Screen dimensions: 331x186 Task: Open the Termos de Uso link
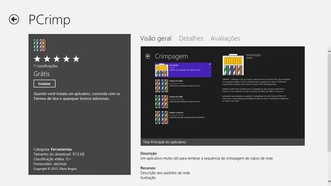point(46,99)
